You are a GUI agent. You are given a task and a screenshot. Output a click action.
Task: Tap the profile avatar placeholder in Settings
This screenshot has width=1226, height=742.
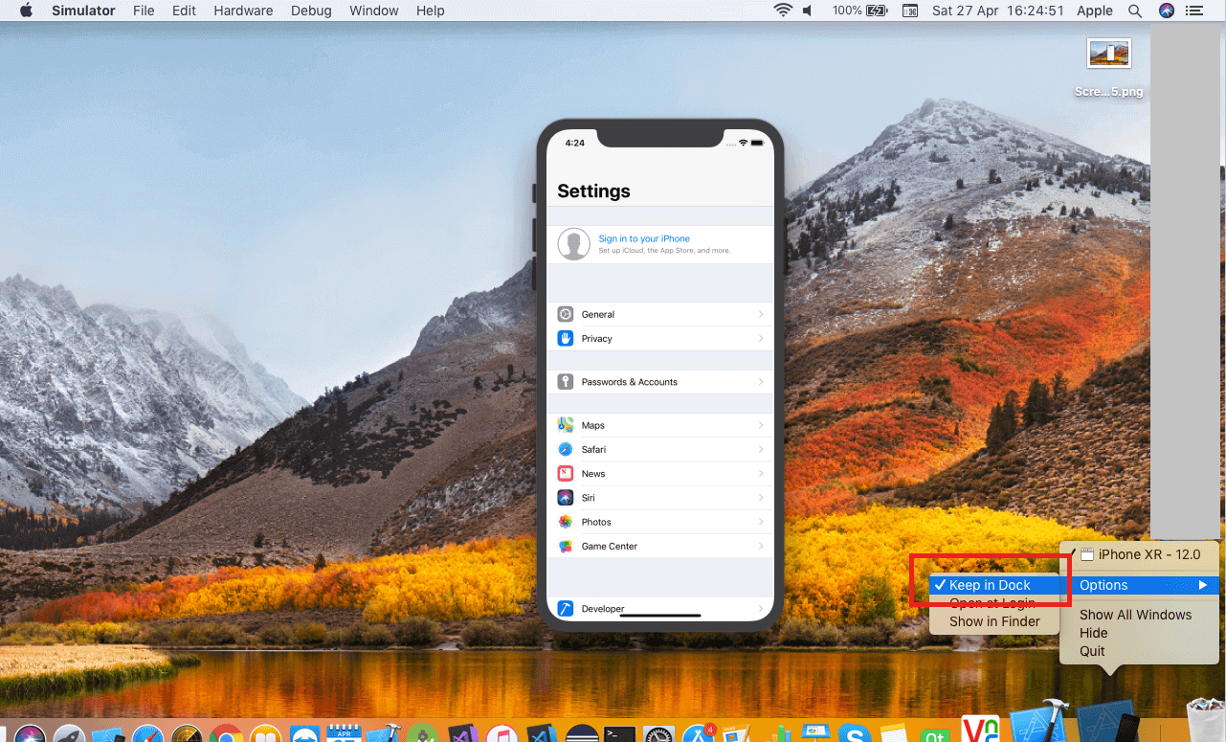pyautogui.click(x=574, y=244)
